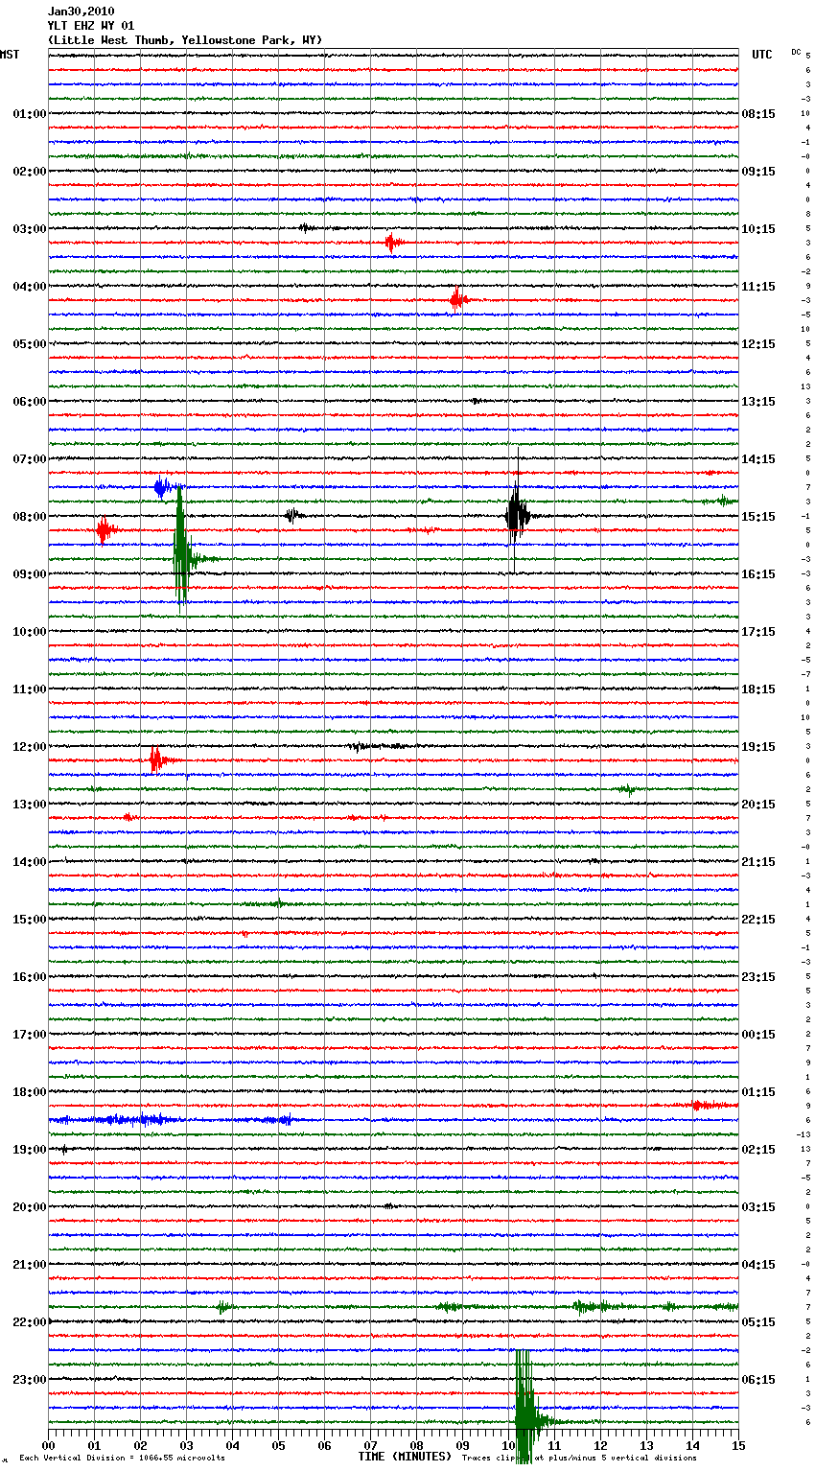The width and height of the screenshot is (815, 1471).
Task: Select the 18:00 MST time label
Action: pos(30,1092)
